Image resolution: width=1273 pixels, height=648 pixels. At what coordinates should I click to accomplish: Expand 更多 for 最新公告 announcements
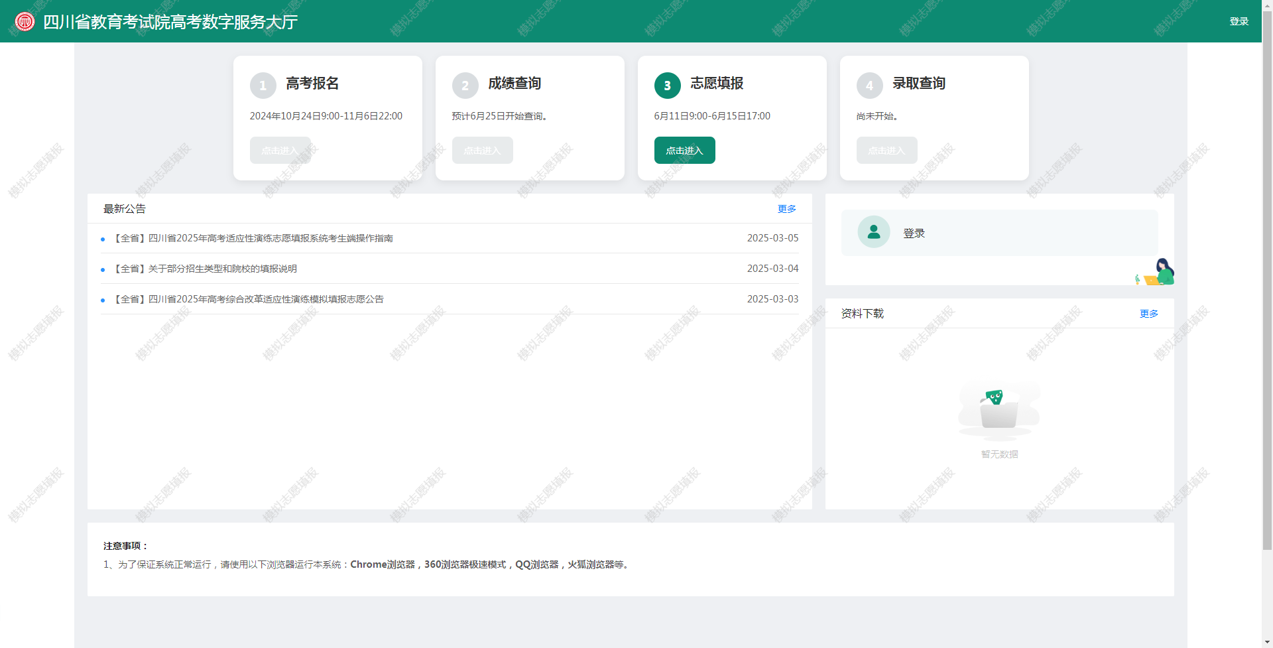(x=786, y=209)
